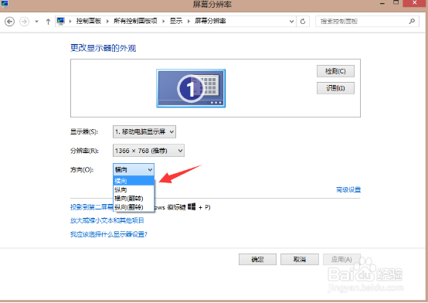This screenshot has height=303, width=428.
Task: Confirm with the 确定 button
Action: [257, 259]
